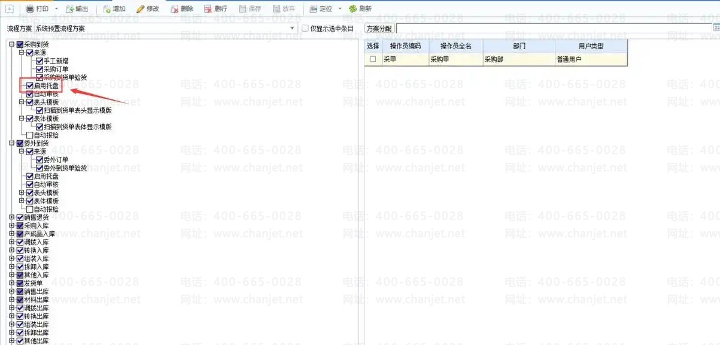The image size is (720, 345).
Task: Click the 增加 (Add) toolbar icon
Action: (107, 9)
